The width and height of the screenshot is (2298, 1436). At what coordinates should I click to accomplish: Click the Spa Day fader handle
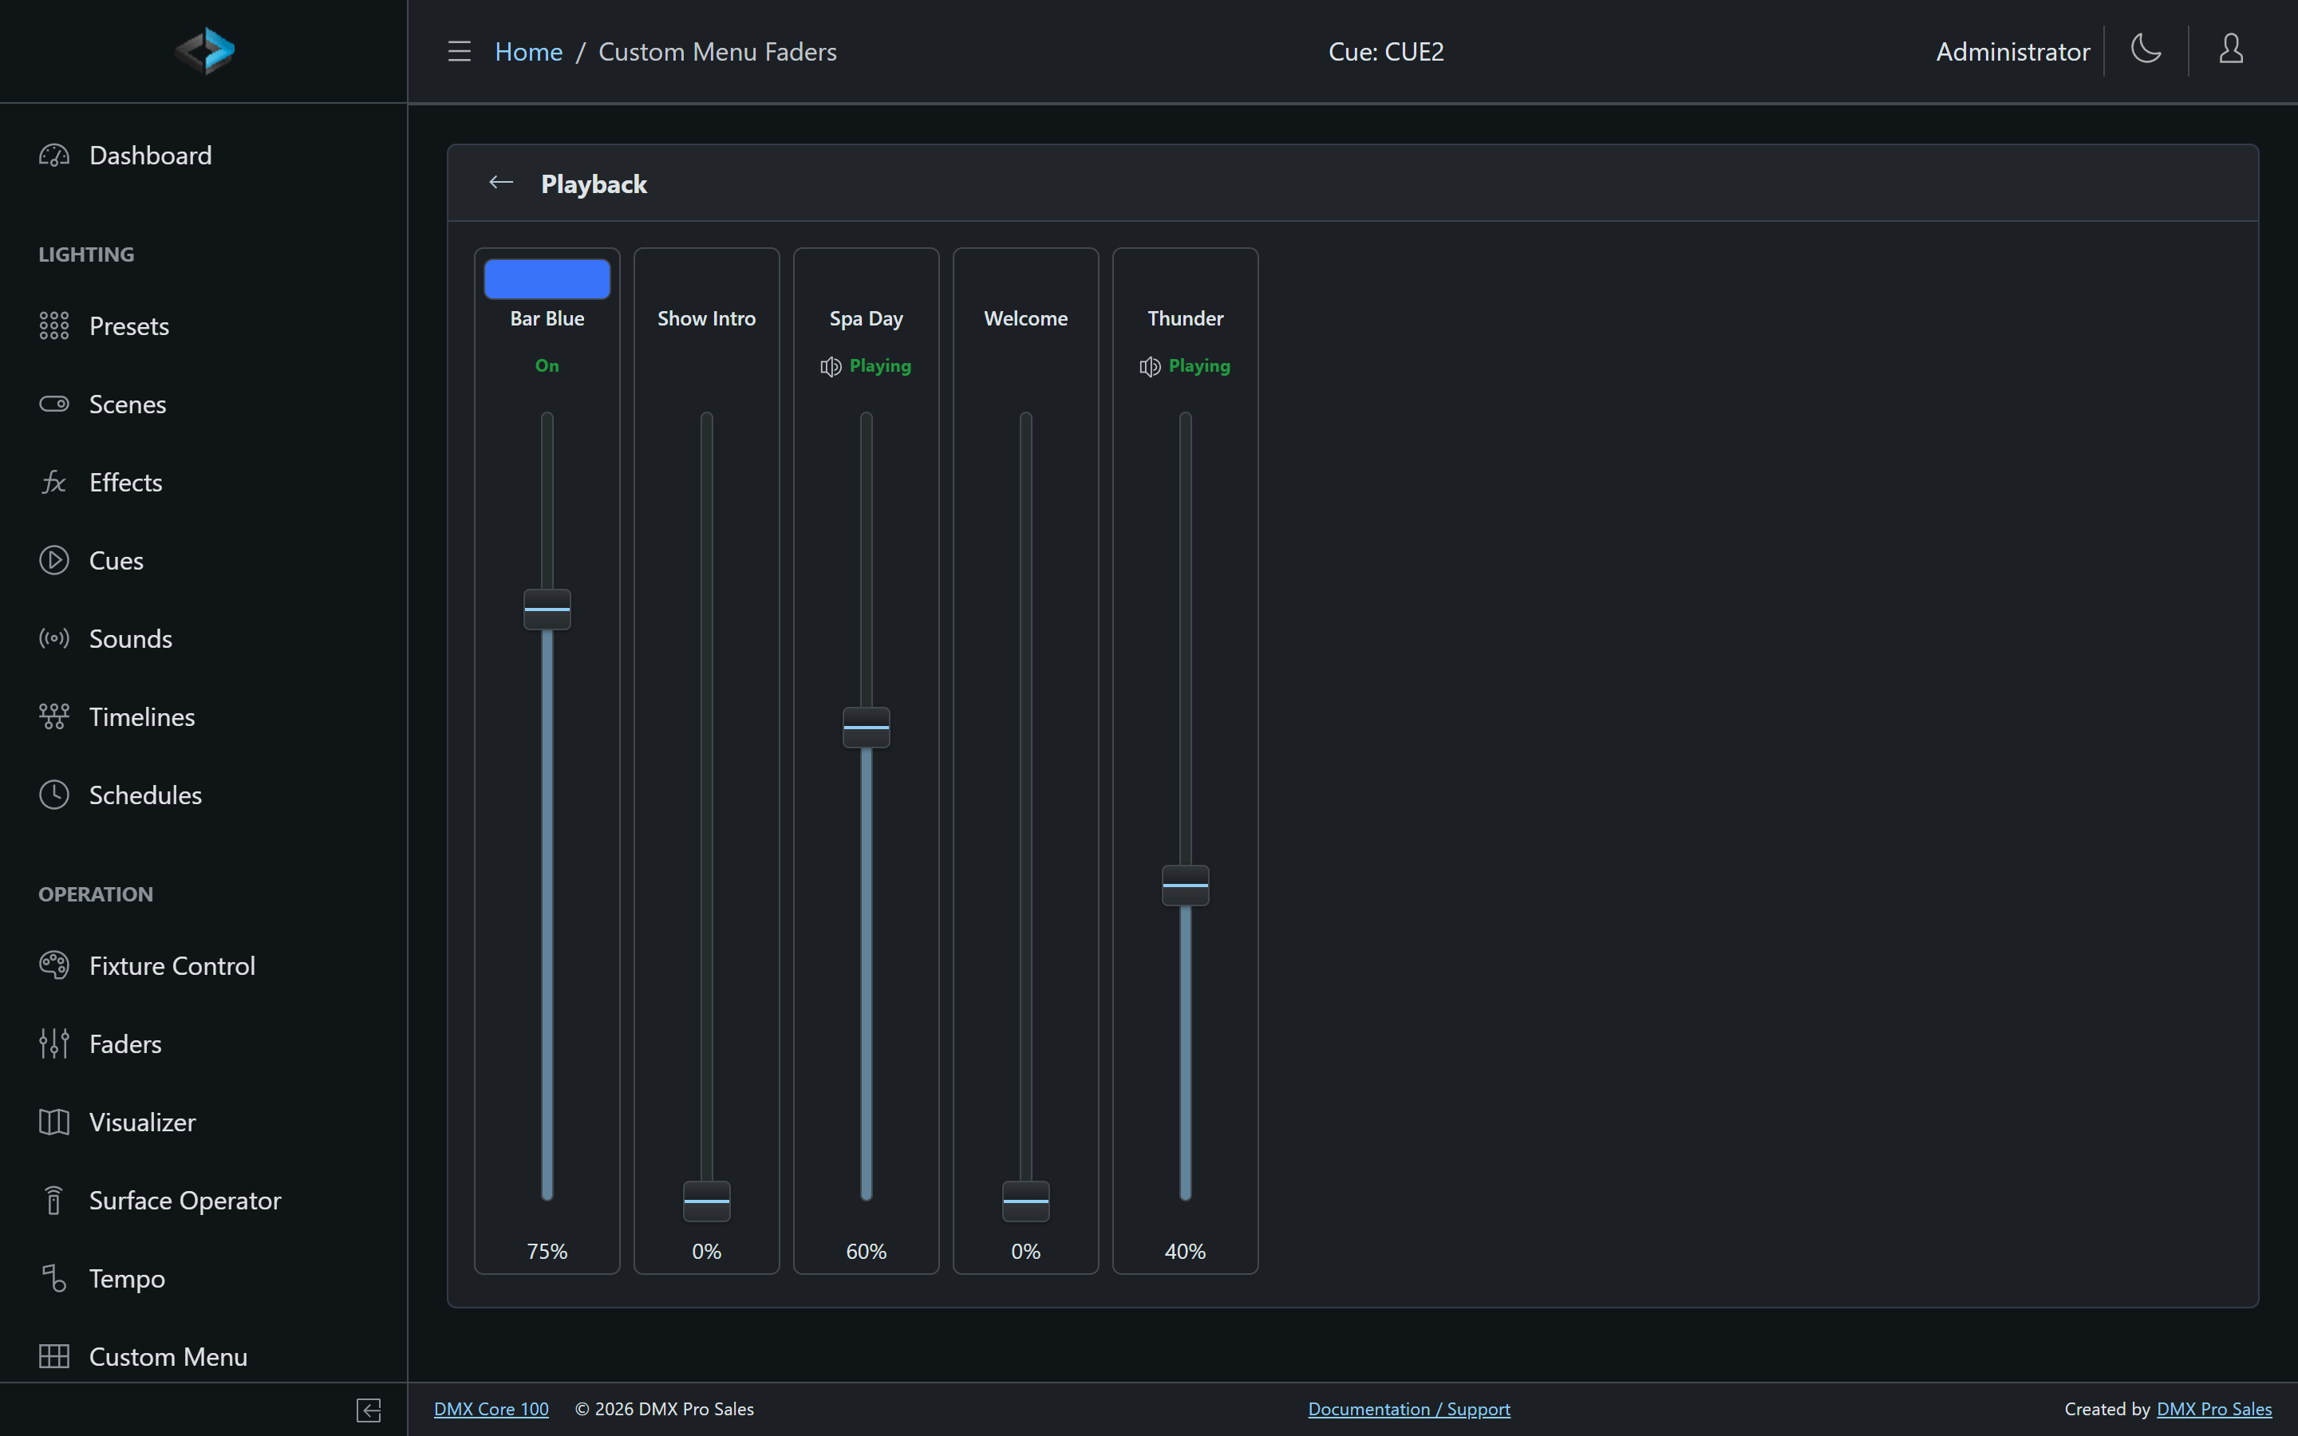pyautogui.click(x=866, y=728)
